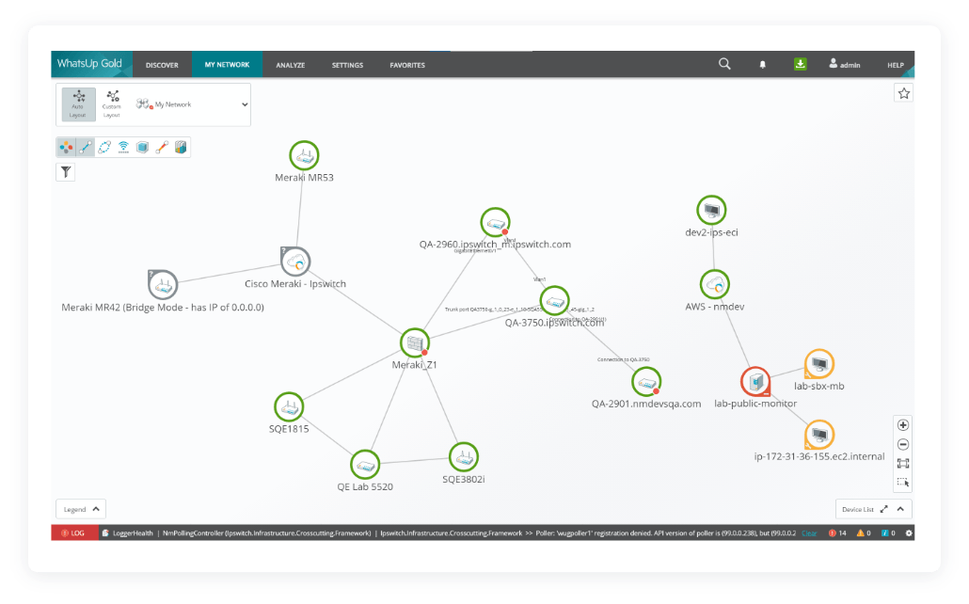Expand the Legend panel
This screenshot has height=604, width=969.
click(80, 507)
